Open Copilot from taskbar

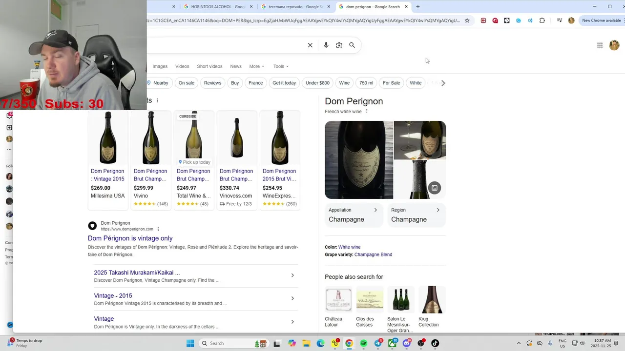click(292, 343)
